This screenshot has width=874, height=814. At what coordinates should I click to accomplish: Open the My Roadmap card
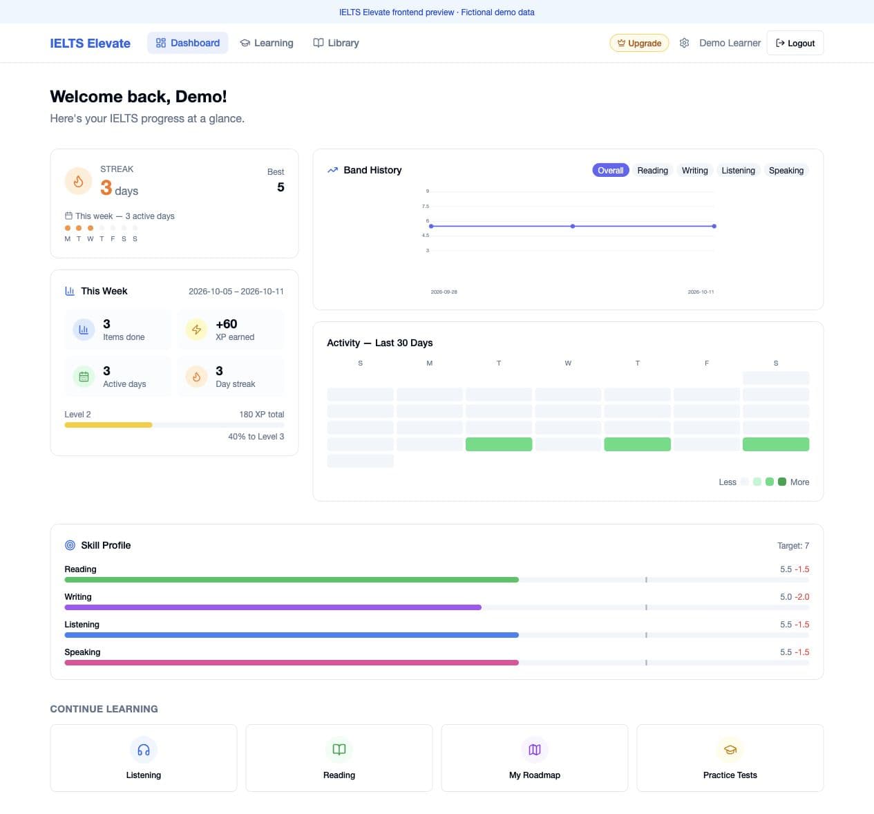535,758
